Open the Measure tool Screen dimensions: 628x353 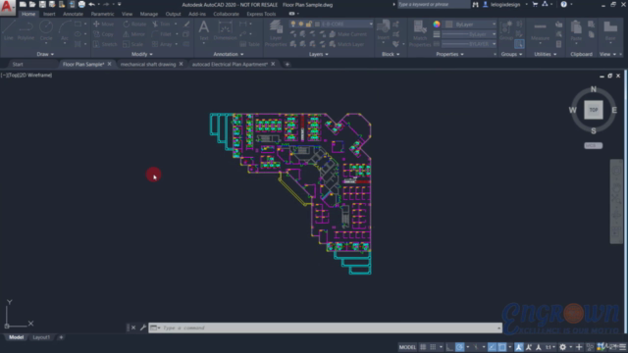pos(540,30)
